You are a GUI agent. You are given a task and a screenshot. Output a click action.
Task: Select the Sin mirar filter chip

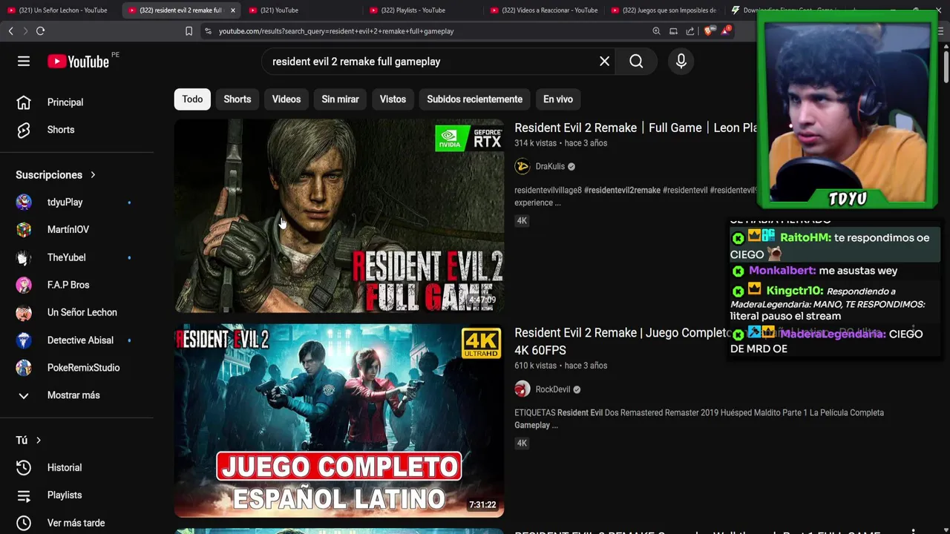pos(340,99)
